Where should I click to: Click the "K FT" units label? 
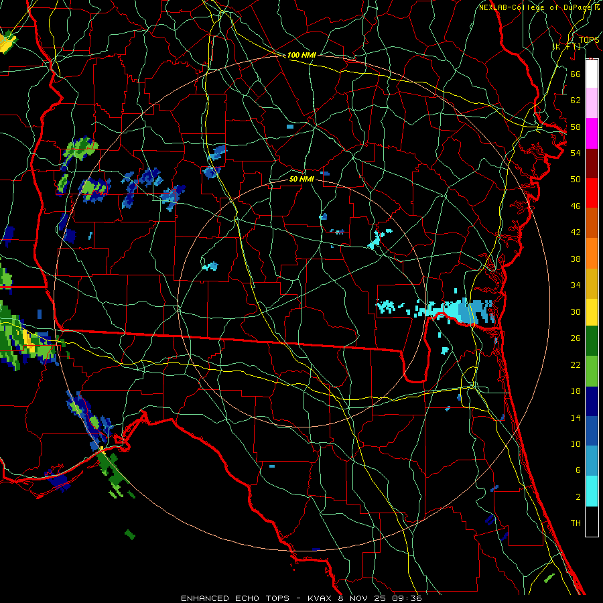coord(567,46)
